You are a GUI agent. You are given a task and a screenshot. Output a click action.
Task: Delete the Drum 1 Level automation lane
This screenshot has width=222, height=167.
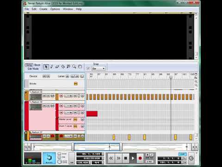pyautogui.click(x=82, y=126)
